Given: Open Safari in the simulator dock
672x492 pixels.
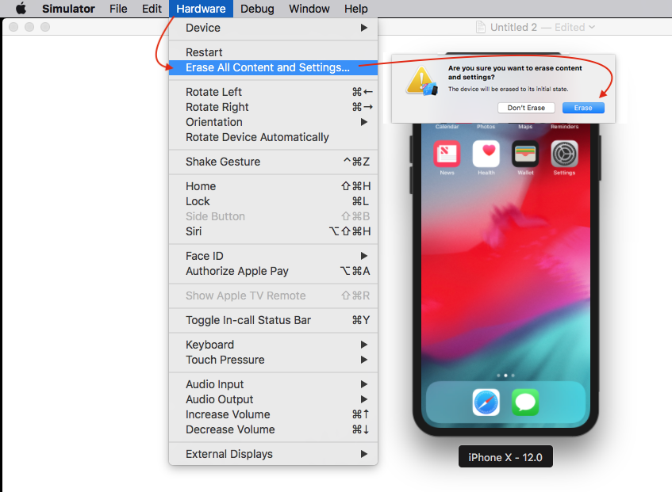Looking at the screenshot, I should coord(486,402).
